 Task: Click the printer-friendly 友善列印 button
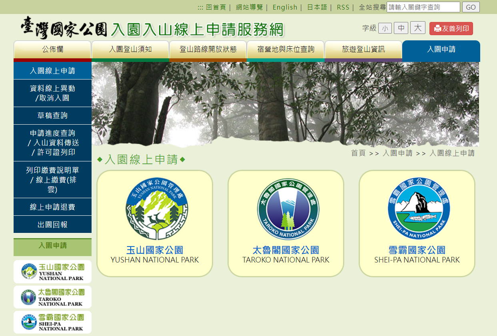(451, 28)
